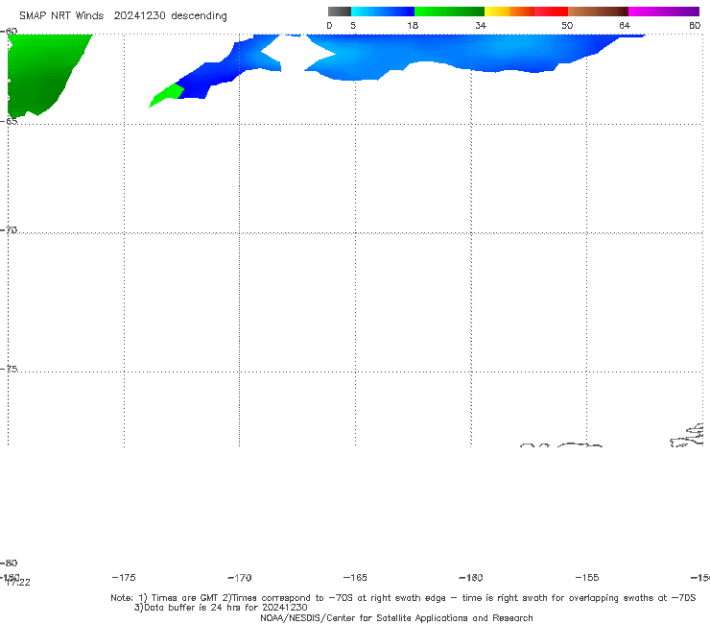Click the -70 latitude axis label

point(9,229)
